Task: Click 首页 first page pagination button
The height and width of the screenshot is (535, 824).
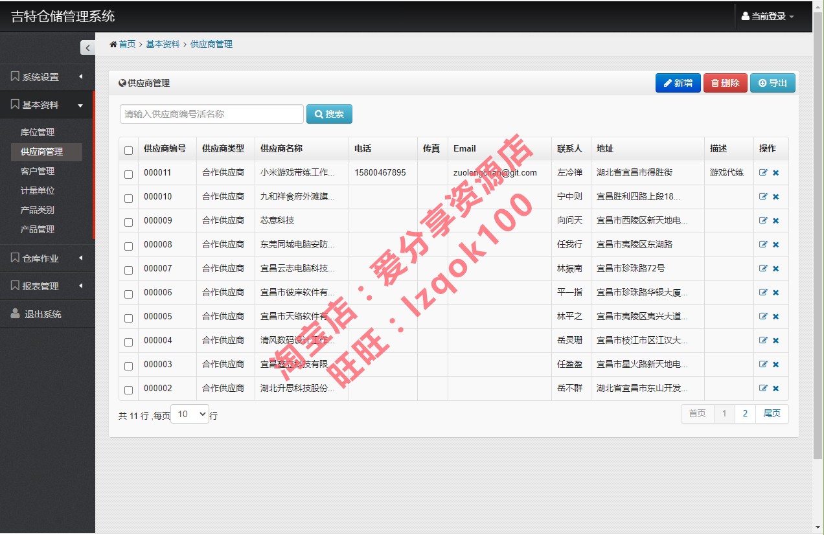Action: 698,414
